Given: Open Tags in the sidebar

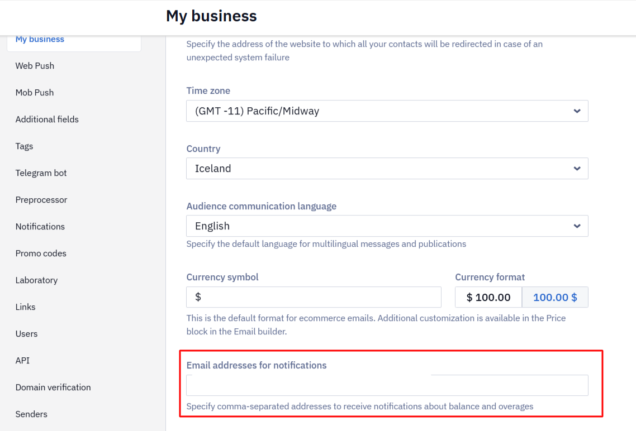Looking at the screenshot, I should [x=25, y=146].
